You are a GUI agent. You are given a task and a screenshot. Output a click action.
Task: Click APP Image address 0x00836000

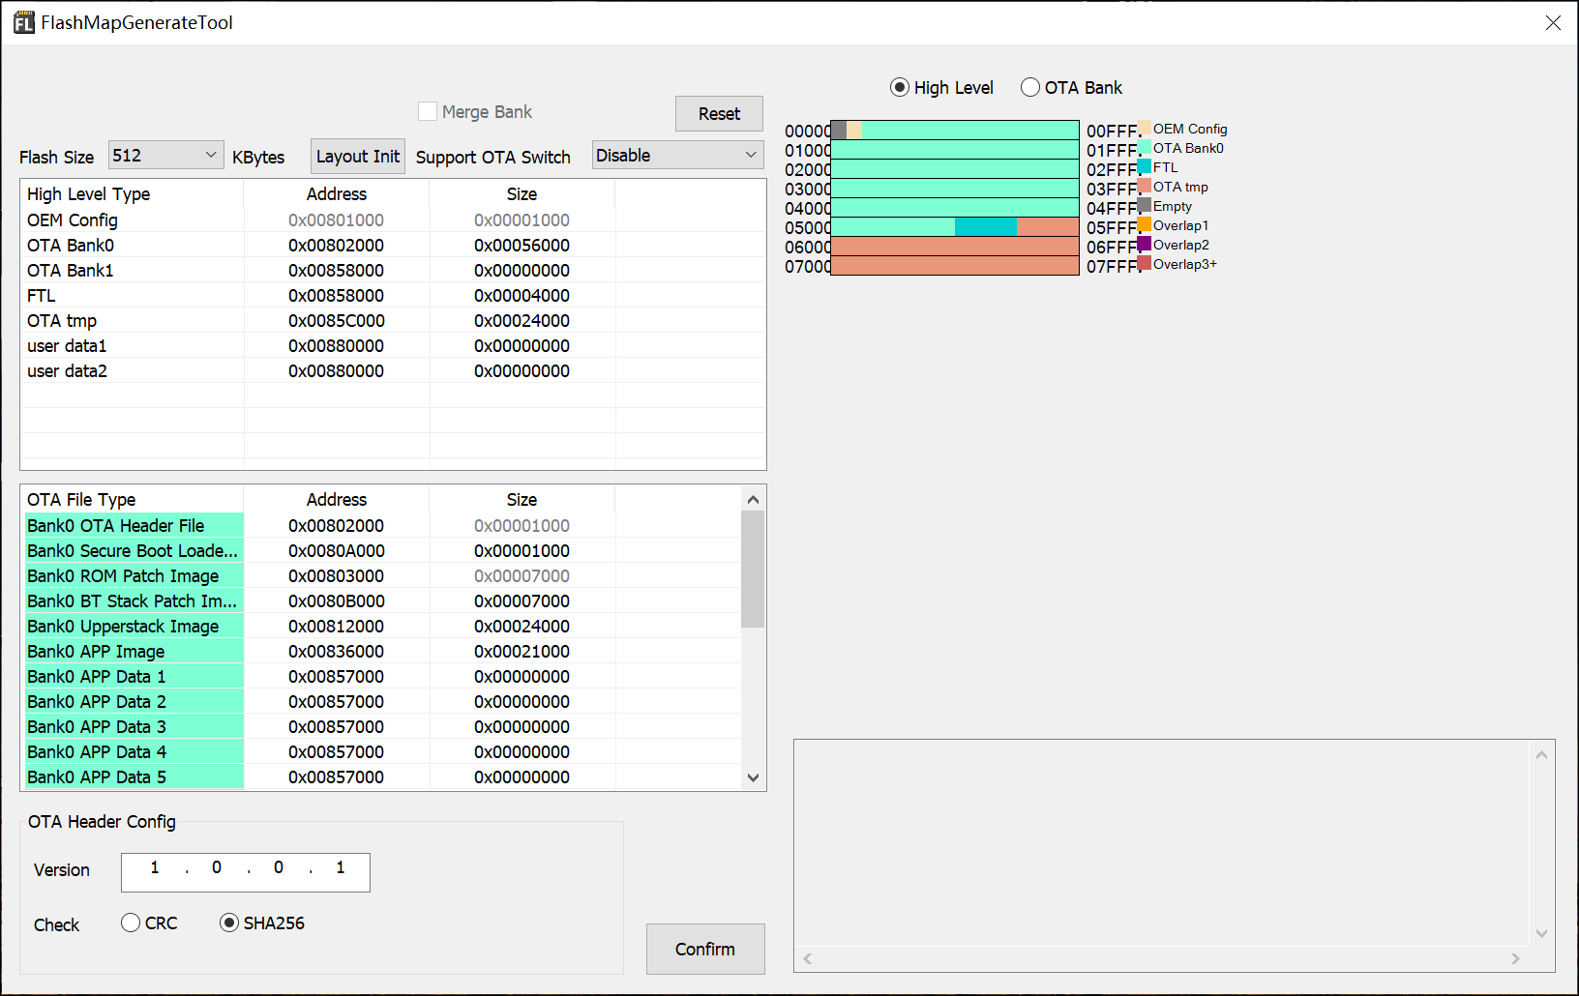[336, 652]
